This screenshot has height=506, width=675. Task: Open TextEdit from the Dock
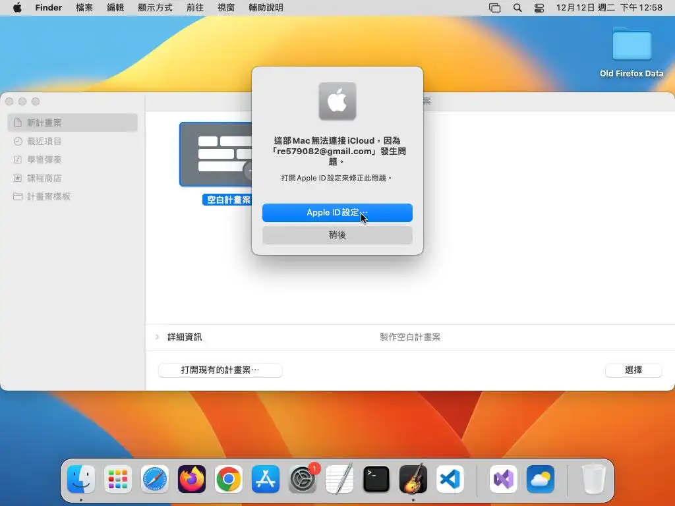pos(339,479)
